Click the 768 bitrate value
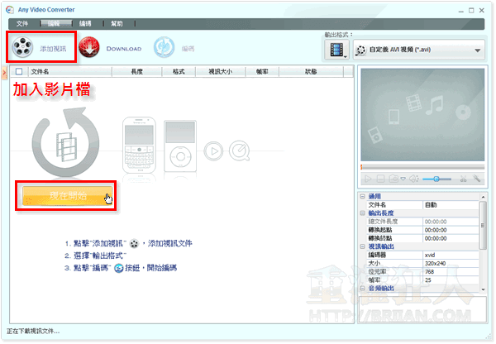 click(x=451, y=271)
